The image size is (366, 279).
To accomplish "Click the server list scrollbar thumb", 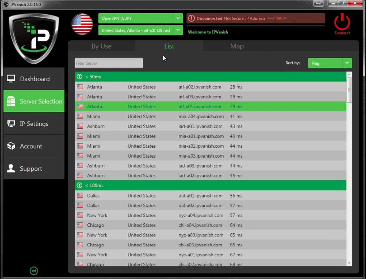I will click(349, 90).
